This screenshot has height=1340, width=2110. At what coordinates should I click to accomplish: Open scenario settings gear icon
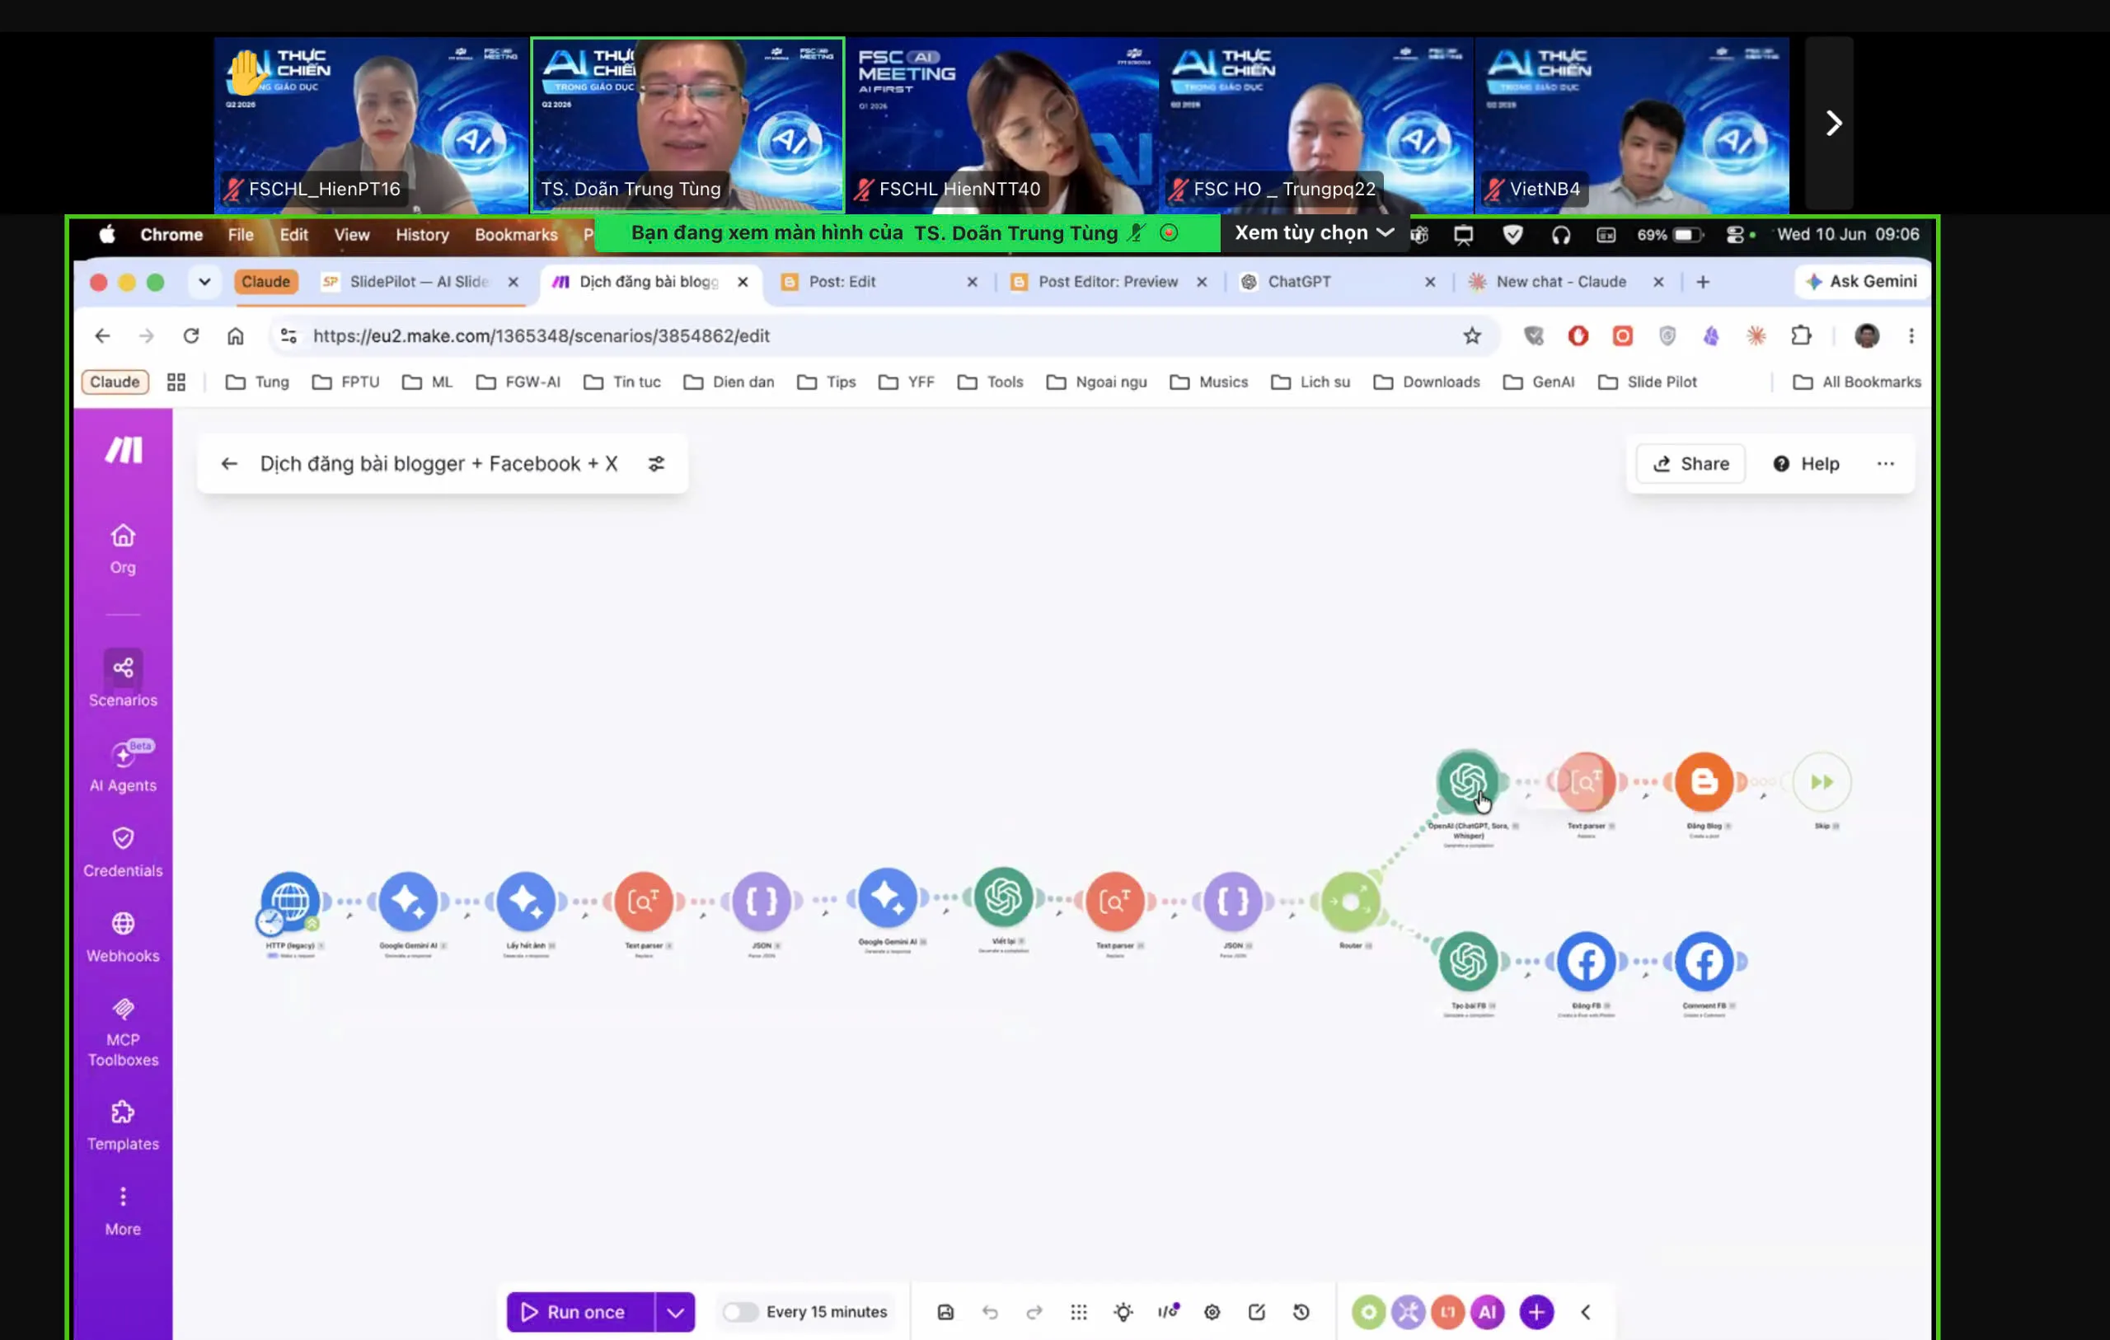(1212, 1312)
